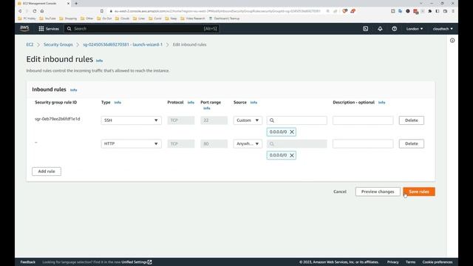473x266 pixels.
Task: Click the SSH rule description field
Action: pos(363,120)
